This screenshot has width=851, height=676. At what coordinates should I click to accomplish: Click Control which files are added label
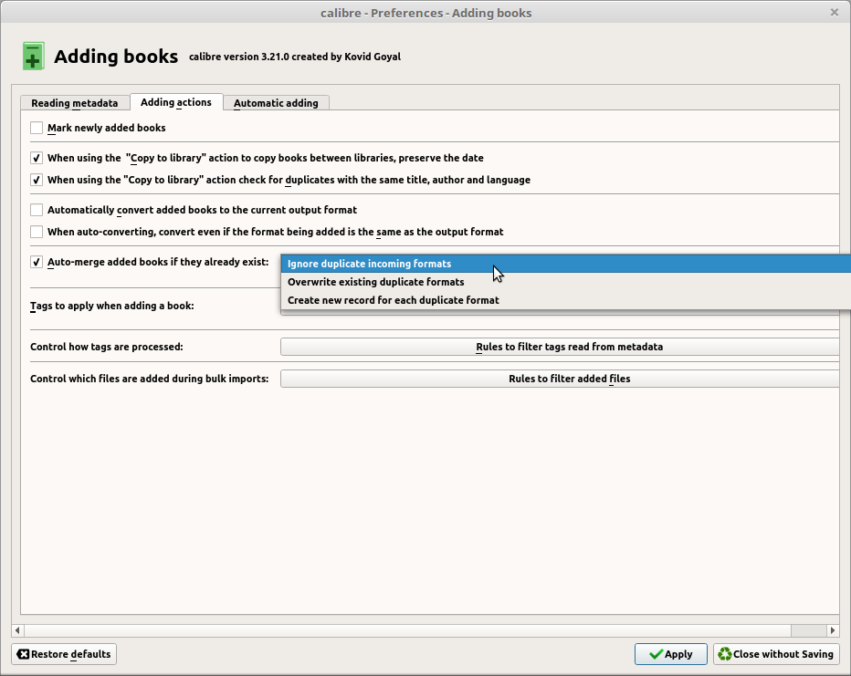149,379
